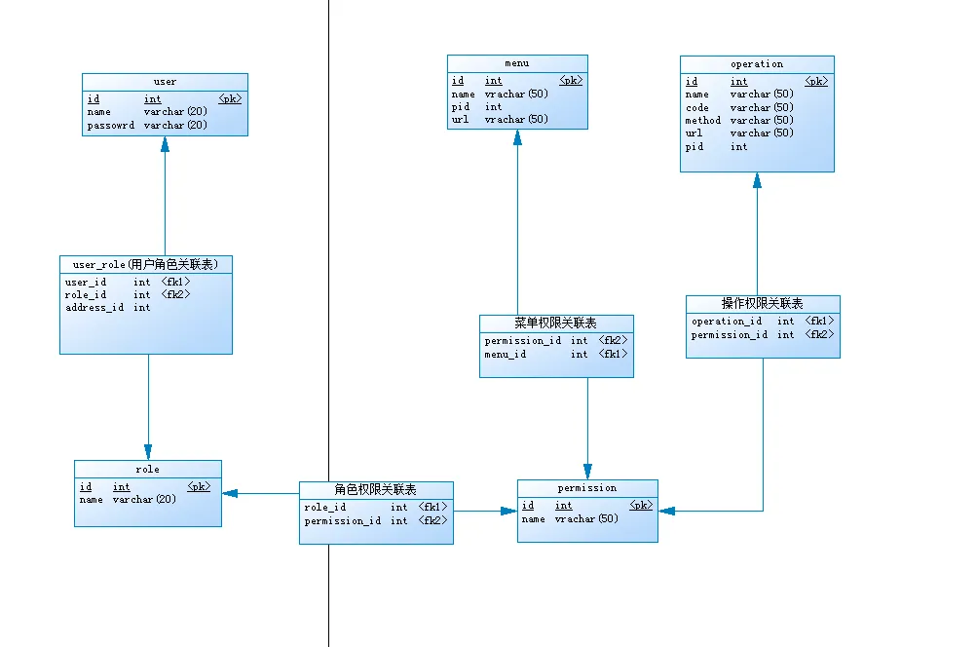Select the url row in menu table
Viewport: 976px width, 647px height.
[500, 120]
